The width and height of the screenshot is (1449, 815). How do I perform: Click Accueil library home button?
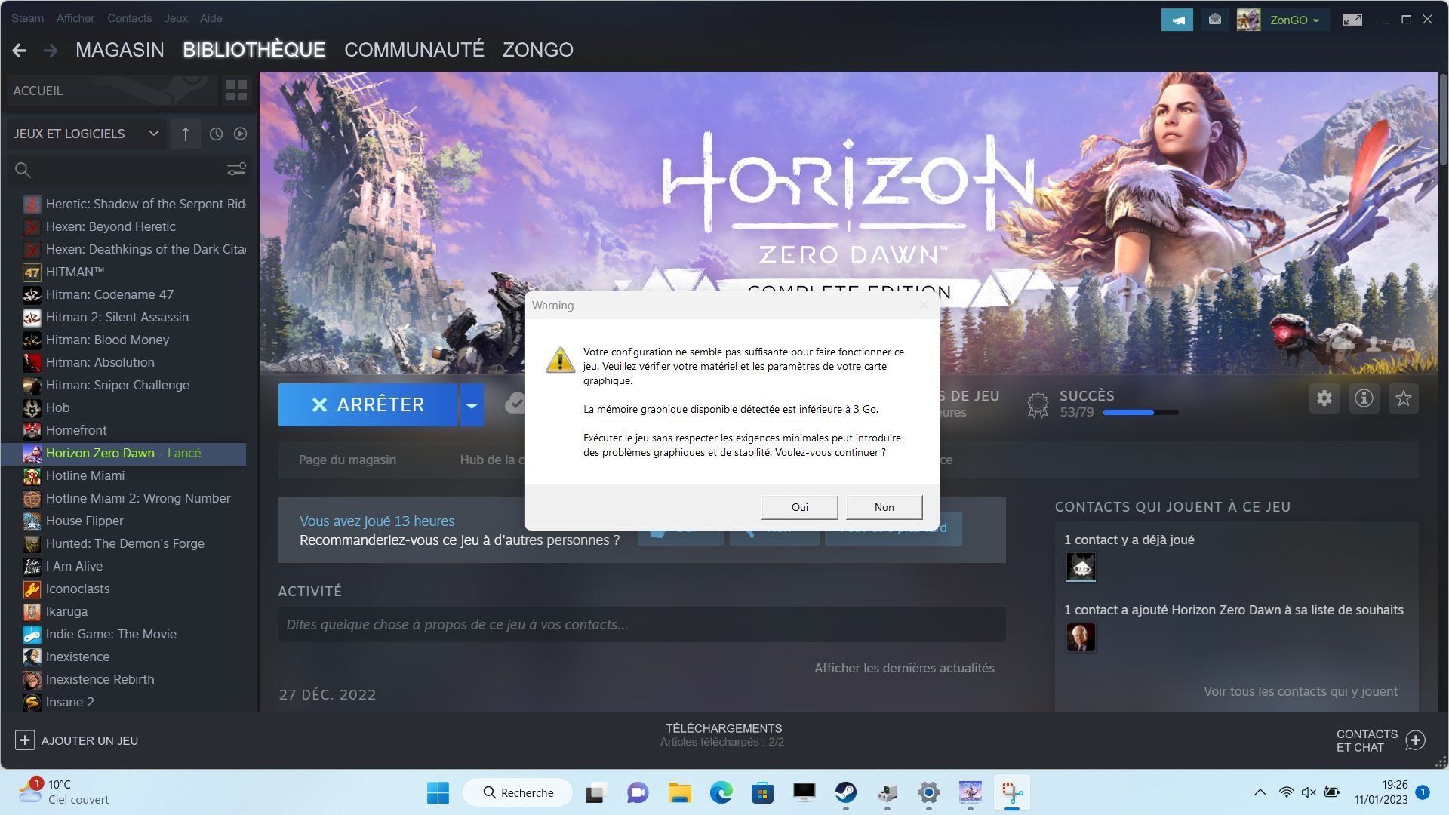pos(112,91)
